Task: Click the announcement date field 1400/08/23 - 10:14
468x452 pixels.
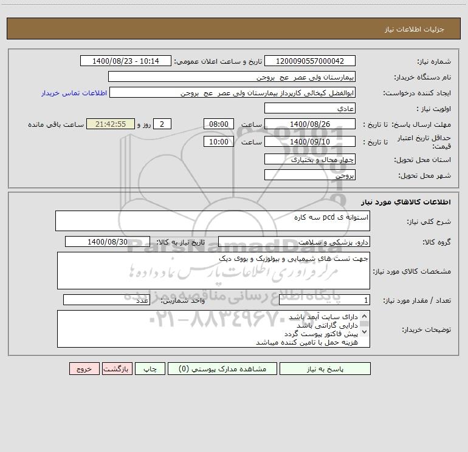Action: [x=126, y=61]
